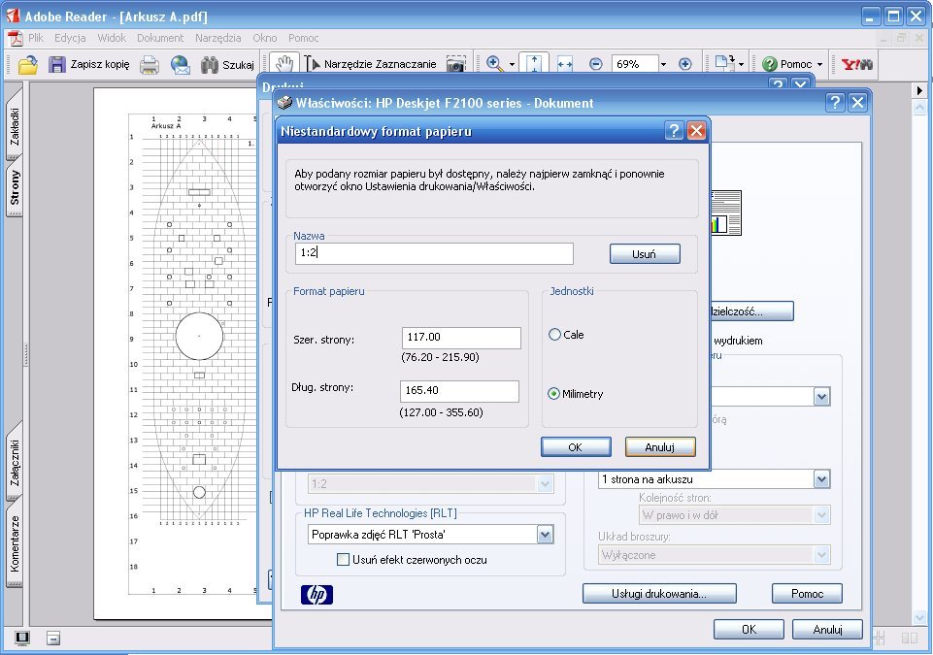The image size is (933, 655).
Task: Click the snapshot camera tool icon
Action: [455, 65]
